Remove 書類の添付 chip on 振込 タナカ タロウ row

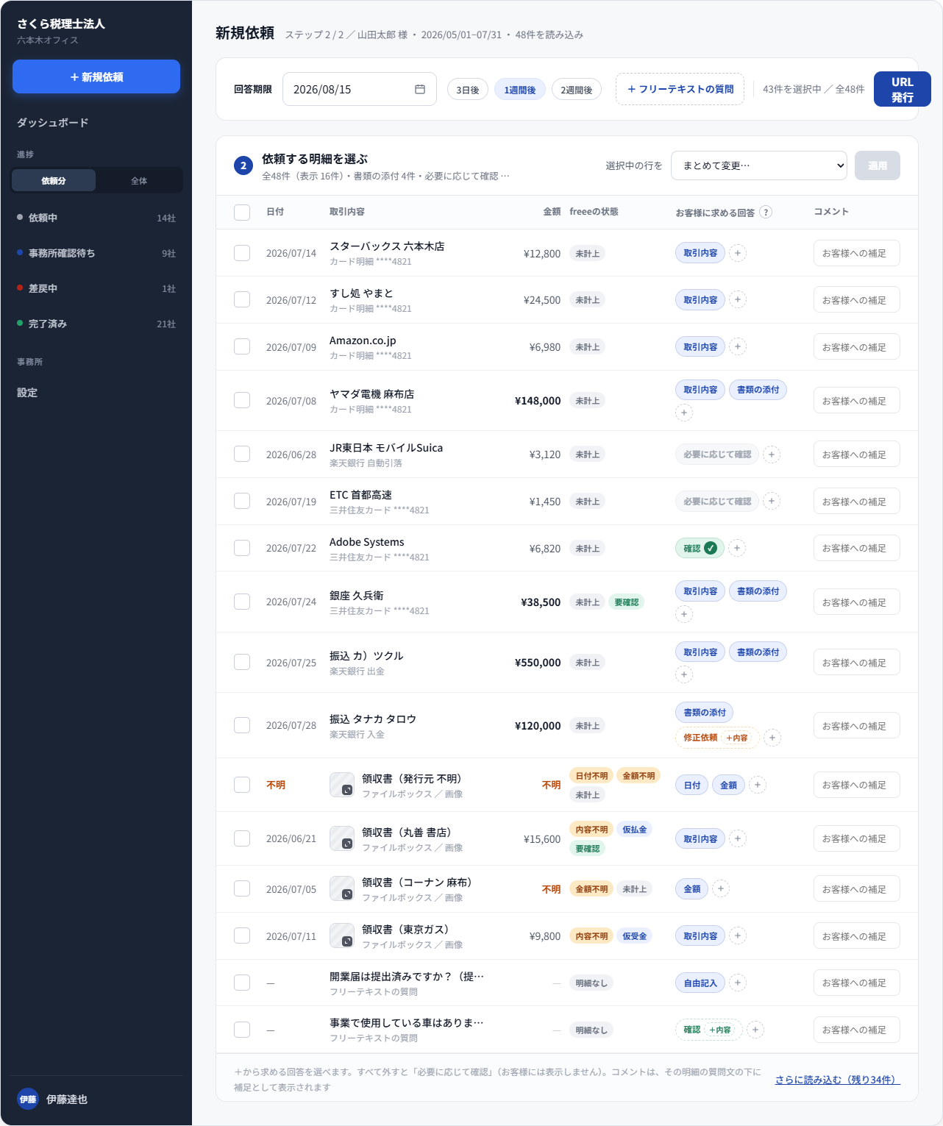click(705, 712)
